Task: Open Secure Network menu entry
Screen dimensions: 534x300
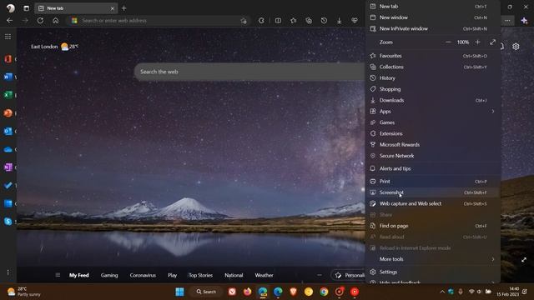Action: tap(433, 156)
